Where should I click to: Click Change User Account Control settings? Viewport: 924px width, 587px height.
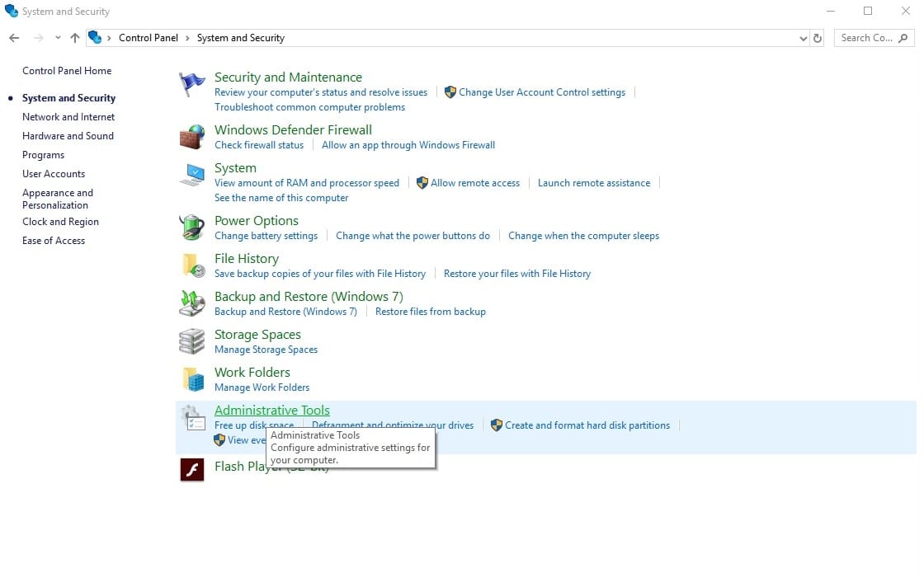pos(541,92)
